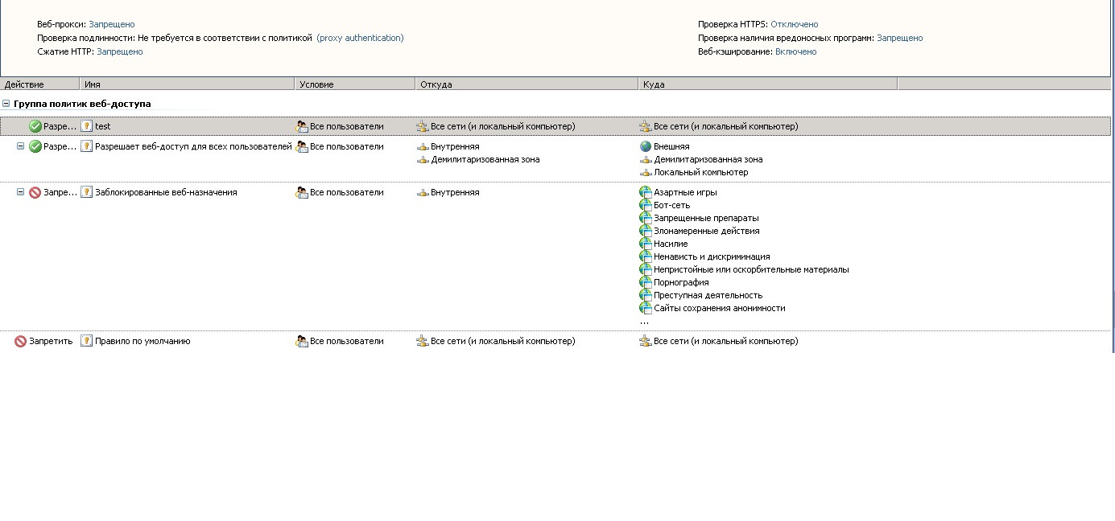Click the green allow icon of test rule

pos(35,126)
